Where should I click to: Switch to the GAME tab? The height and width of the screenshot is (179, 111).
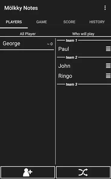(42, 22)
